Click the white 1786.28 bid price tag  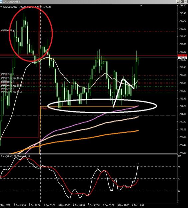(182, 58)
